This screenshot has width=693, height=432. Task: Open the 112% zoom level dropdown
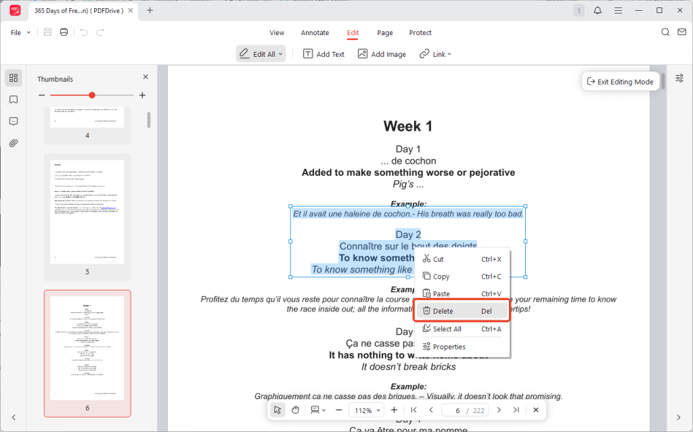tap(366, 410)
